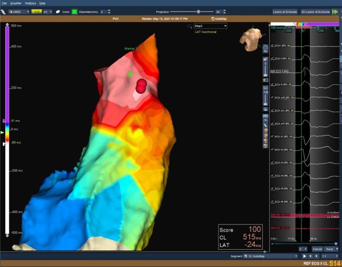
Task: Open the yellow A spline dropdown
Action: click(37, 12)
